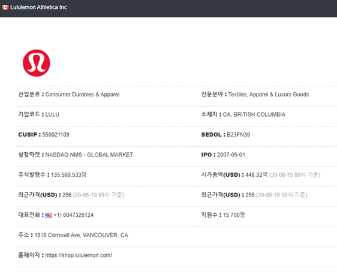Image resolution: width=337 pixels, height=275 pixels.
Task: Click the 홈페이지 label
Action: (x=29, y=255)
